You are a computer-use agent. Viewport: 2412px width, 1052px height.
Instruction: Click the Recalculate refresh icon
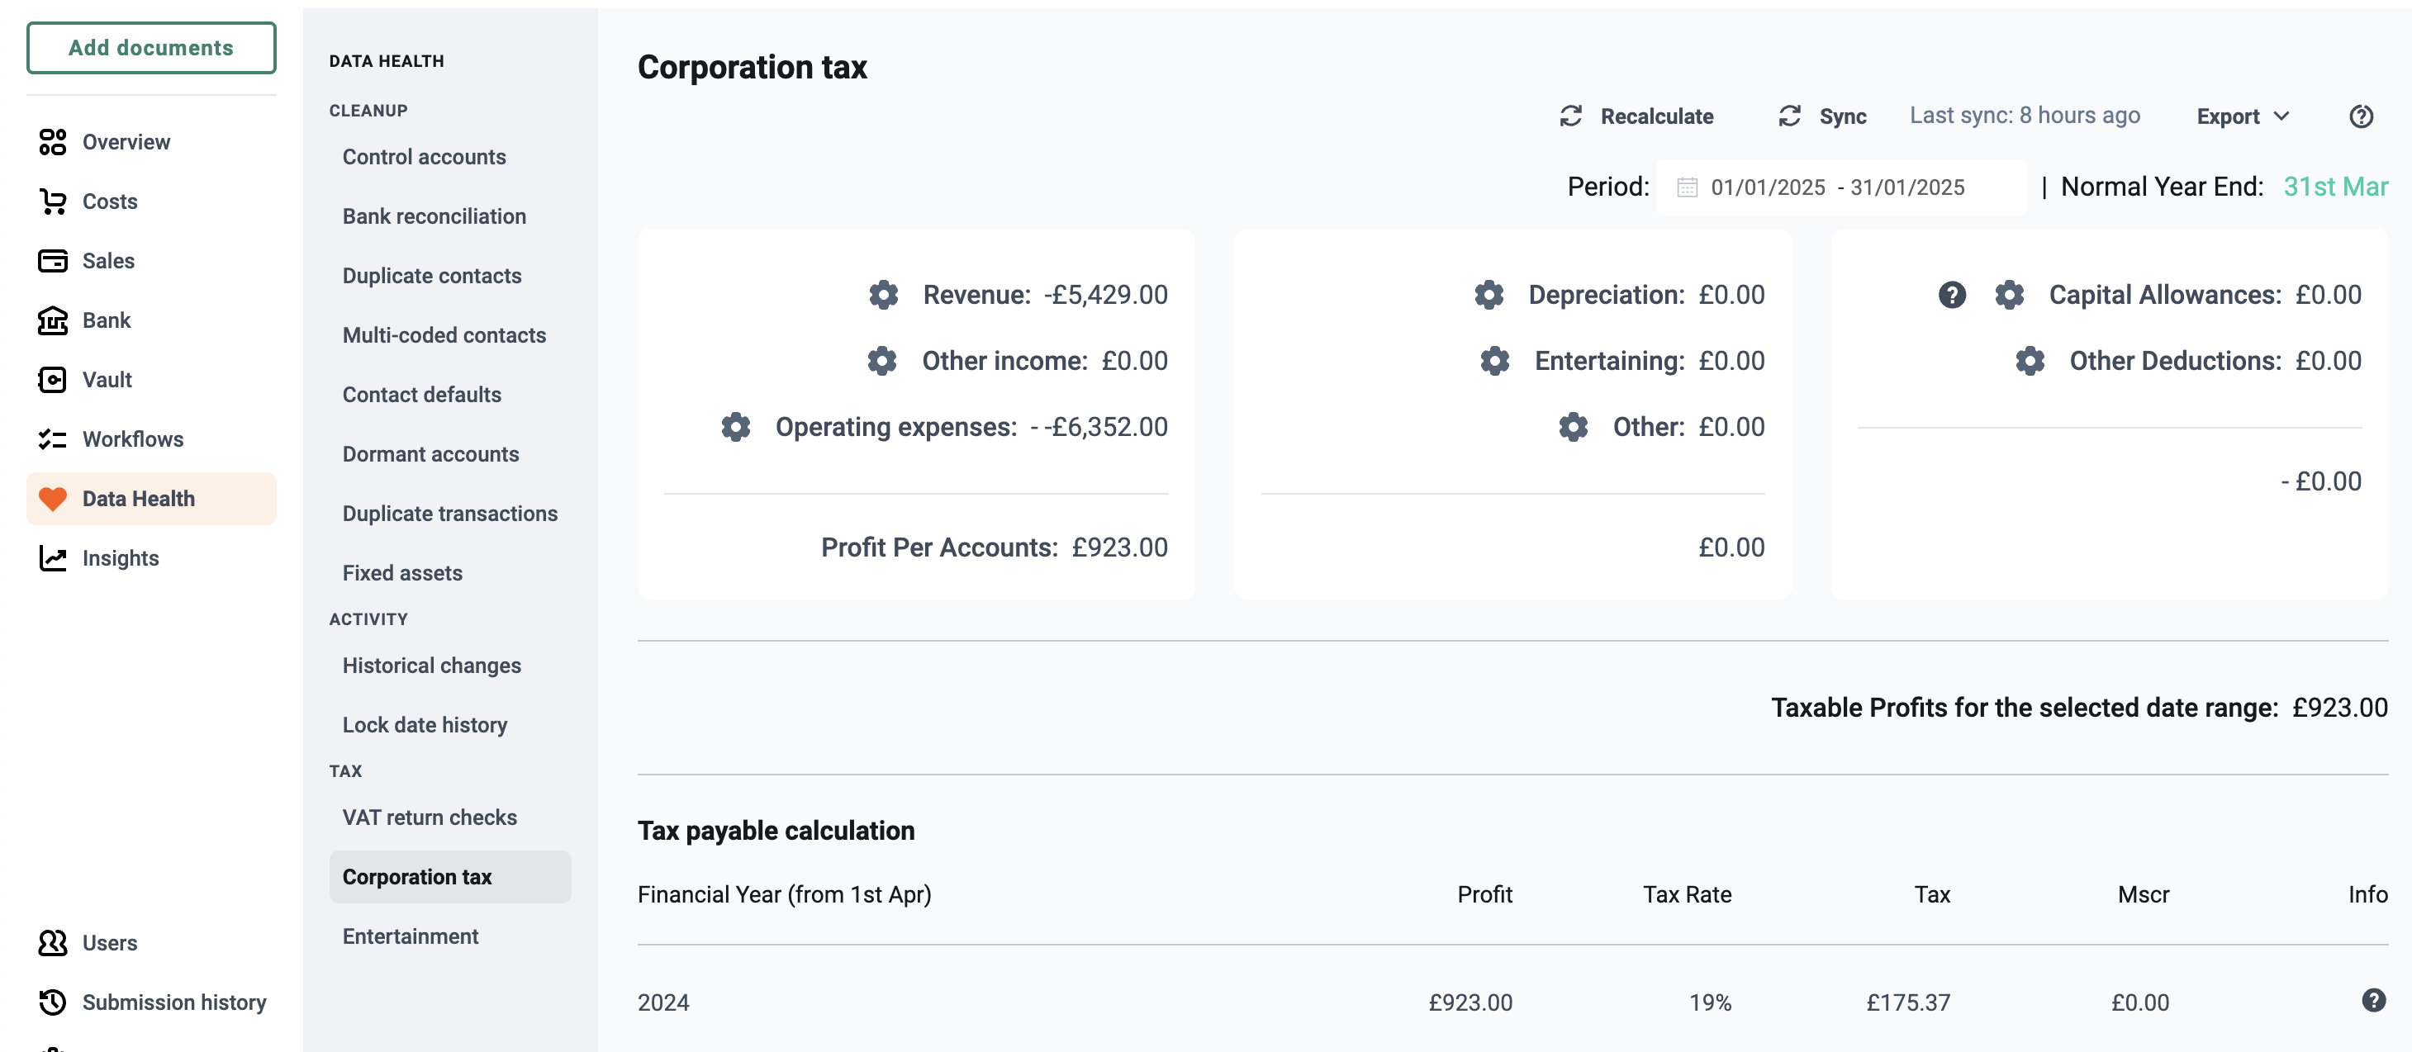1571,116
